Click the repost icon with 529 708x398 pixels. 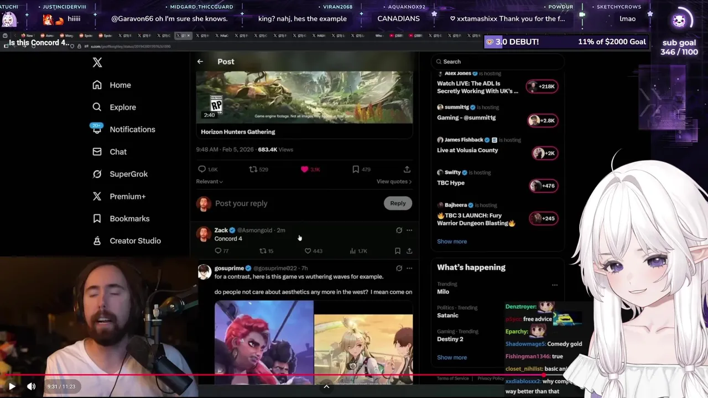[x=253, y=169]
